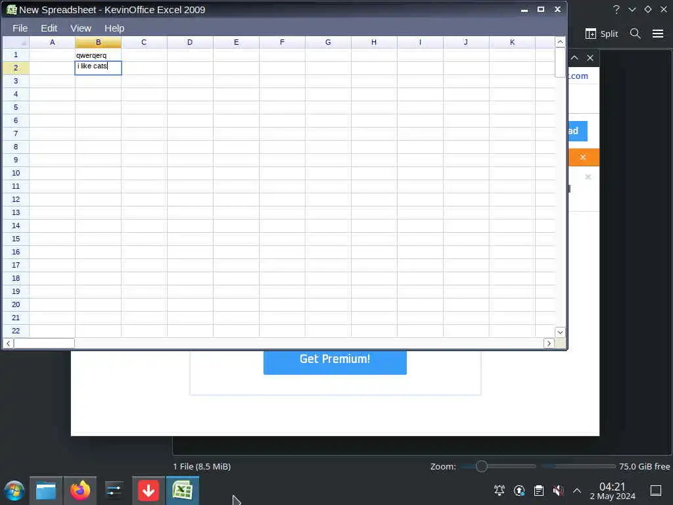Select column B header

[99, 42]
